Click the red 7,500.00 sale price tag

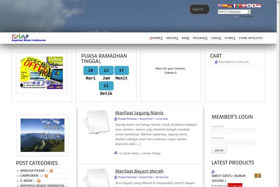tap(235, 186)
